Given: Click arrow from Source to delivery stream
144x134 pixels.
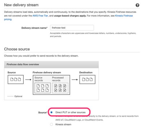Looking at the screenshot, I should coord(28,80).
